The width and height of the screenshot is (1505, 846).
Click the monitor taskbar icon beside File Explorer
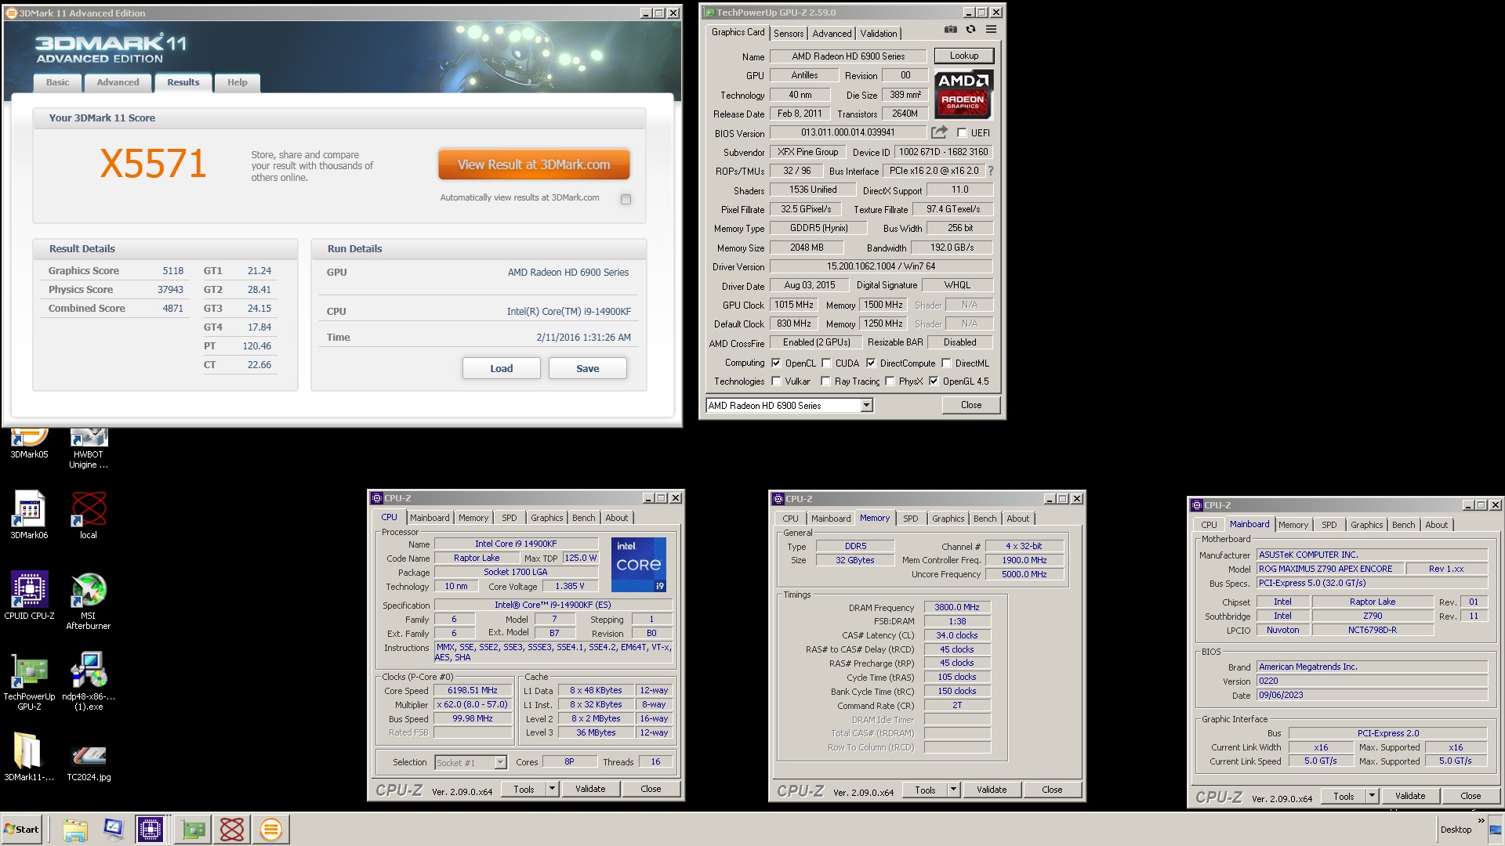(114, 830)
